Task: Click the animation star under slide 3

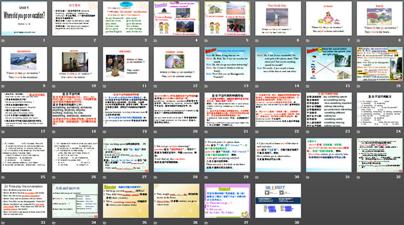Action: [104, 40]
